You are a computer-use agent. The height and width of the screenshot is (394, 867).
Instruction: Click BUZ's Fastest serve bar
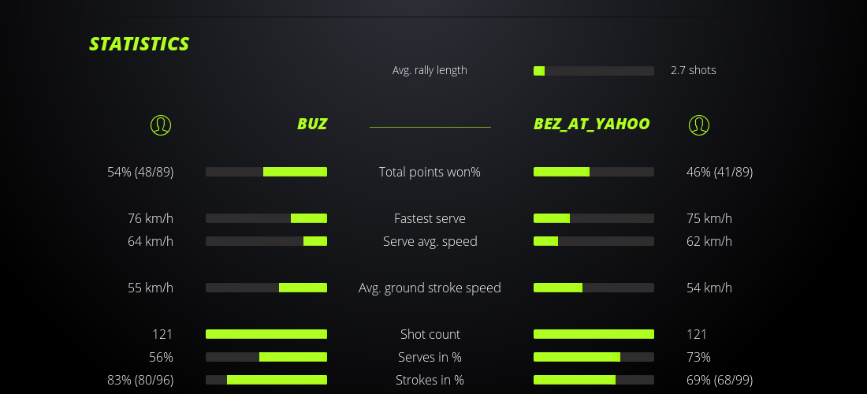click(266, 218)
